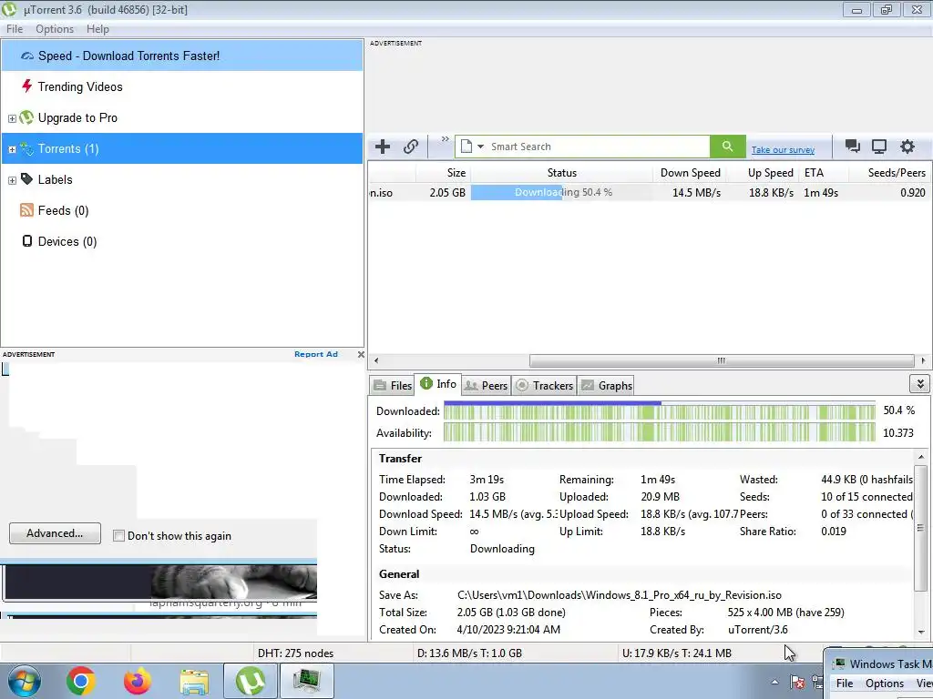Click the Advanced... button
This screenshot has height=699, width=933.
pyautogui.click(x=55, y=533)
